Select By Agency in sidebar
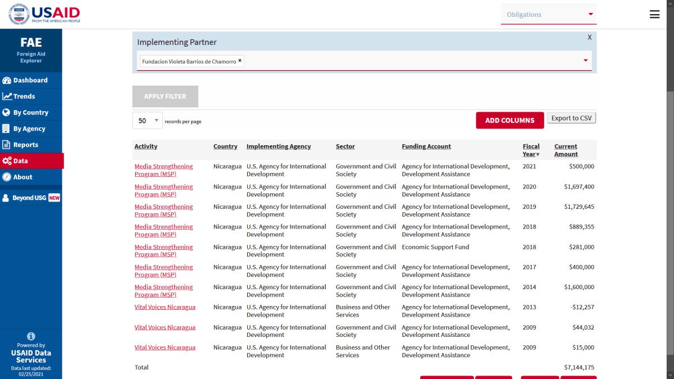 31,129
